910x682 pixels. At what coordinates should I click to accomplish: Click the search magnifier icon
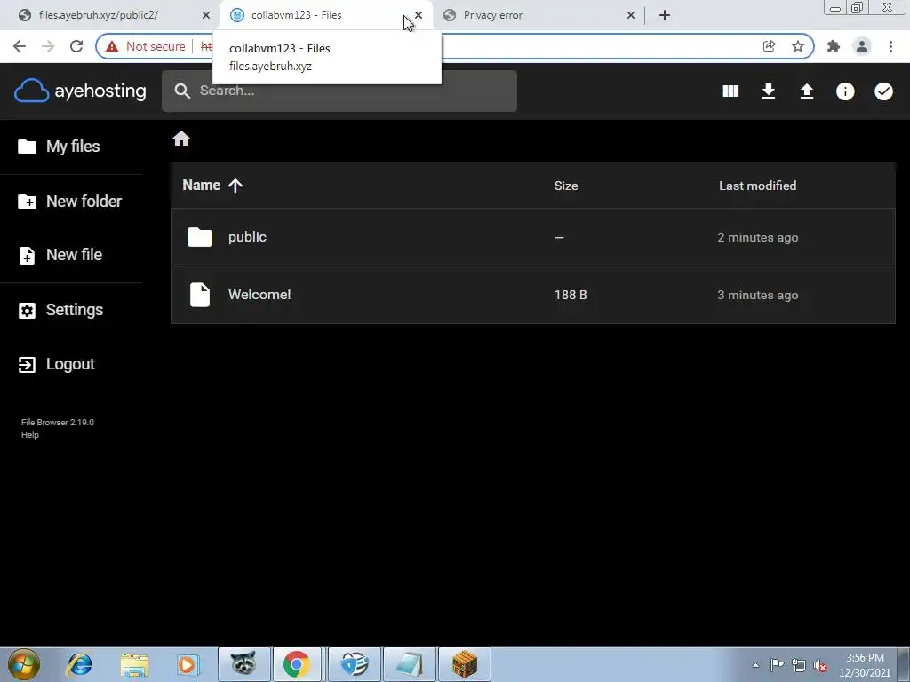point(182,91)
